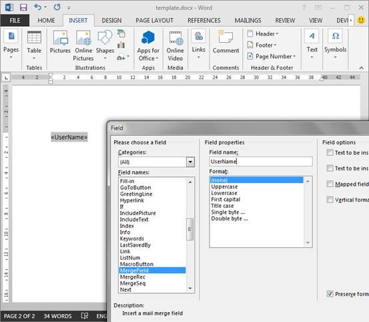Choose MergeRec in Field names list
The image size is (369, 322).
point(133,277)
